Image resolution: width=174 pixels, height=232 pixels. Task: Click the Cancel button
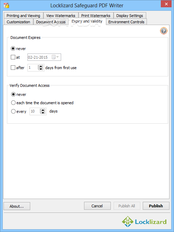pyautogui.click(x=97, y=206)
